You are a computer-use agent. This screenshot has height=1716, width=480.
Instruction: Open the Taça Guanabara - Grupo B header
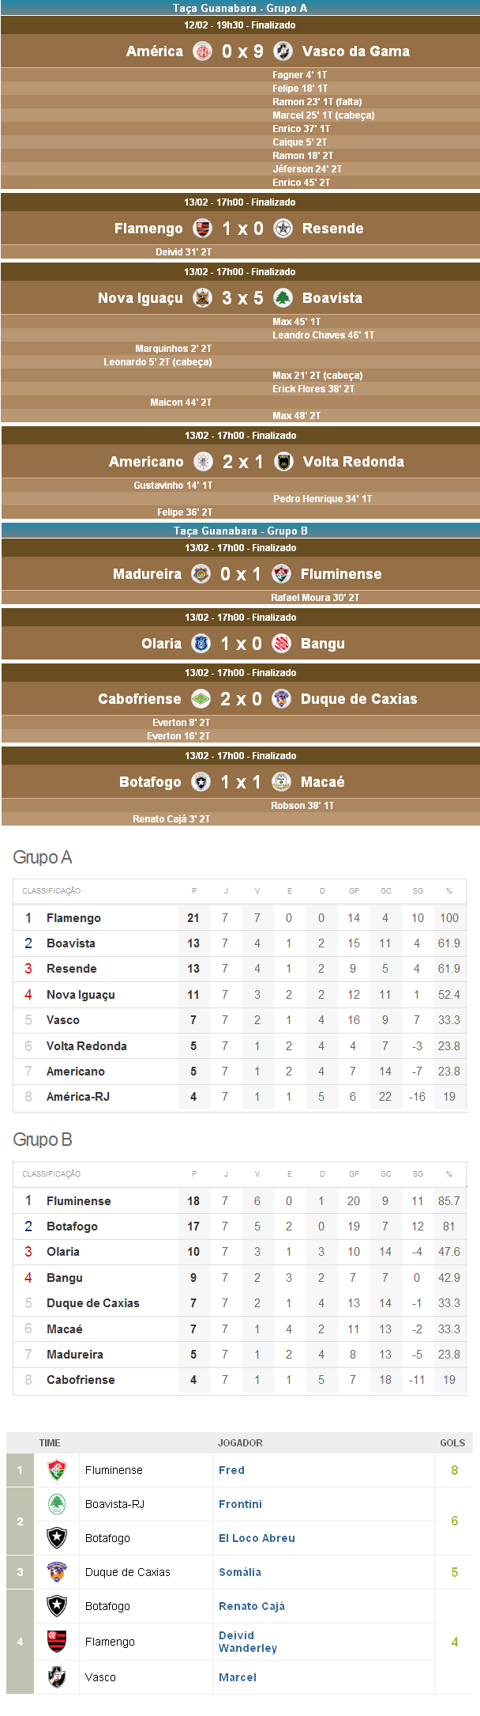click(240, 531)
